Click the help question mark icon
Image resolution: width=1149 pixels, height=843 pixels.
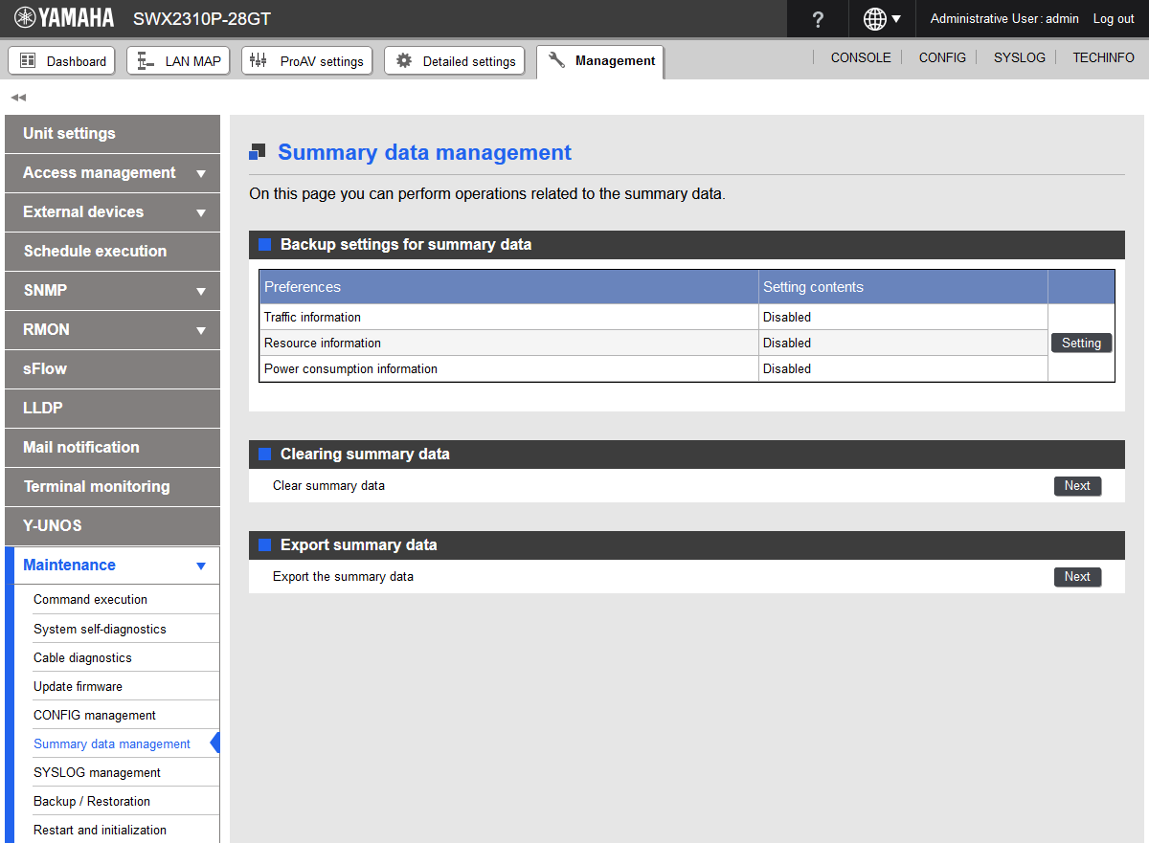(x=818, y=19)
